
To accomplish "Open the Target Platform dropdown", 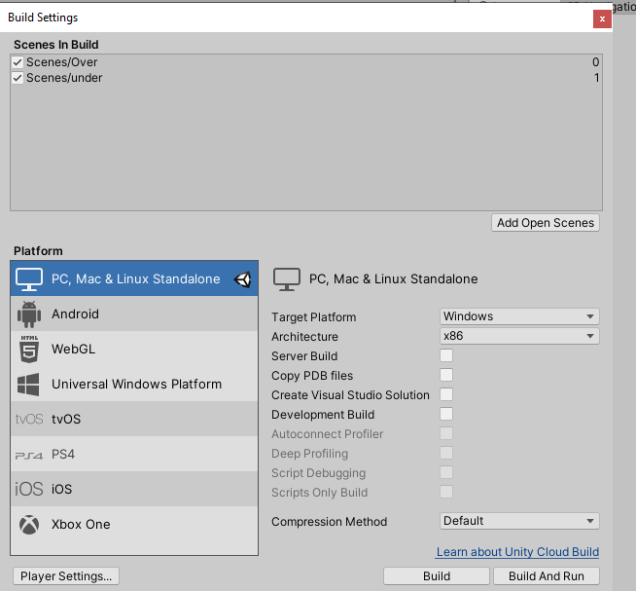I will [x=519, y=316].
